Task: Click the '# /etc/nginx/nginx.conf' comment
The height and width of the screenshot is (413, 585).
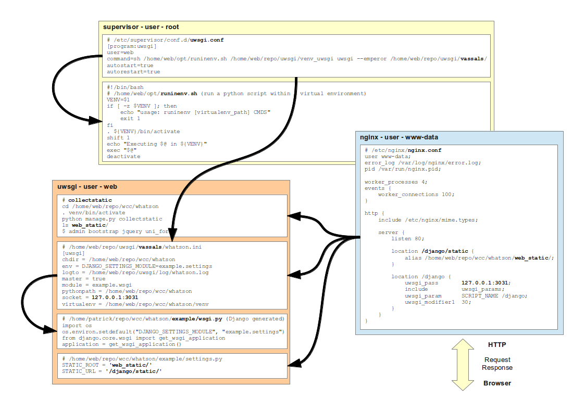Action: (403, 150)
